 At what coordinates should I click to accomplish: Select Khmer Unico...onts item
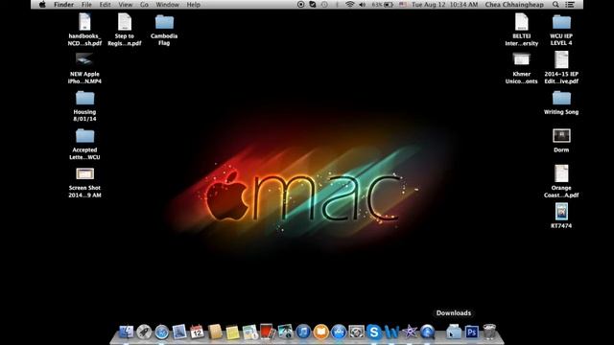pos(522,68)
